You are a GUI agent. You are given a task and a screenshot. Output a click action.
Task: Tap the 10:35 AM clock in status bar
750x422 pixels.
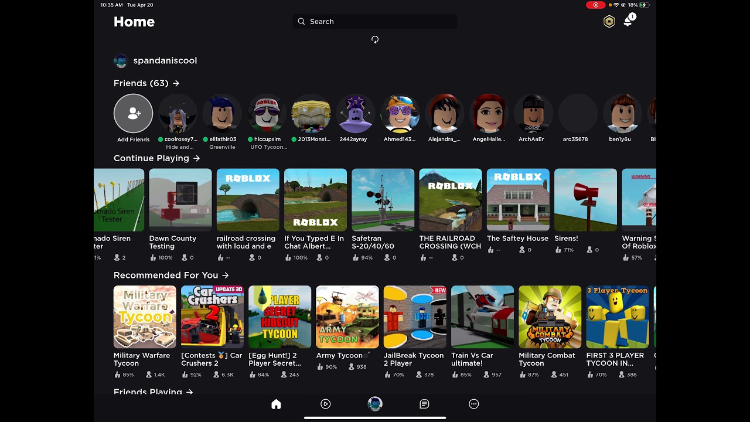coord(111,5)
